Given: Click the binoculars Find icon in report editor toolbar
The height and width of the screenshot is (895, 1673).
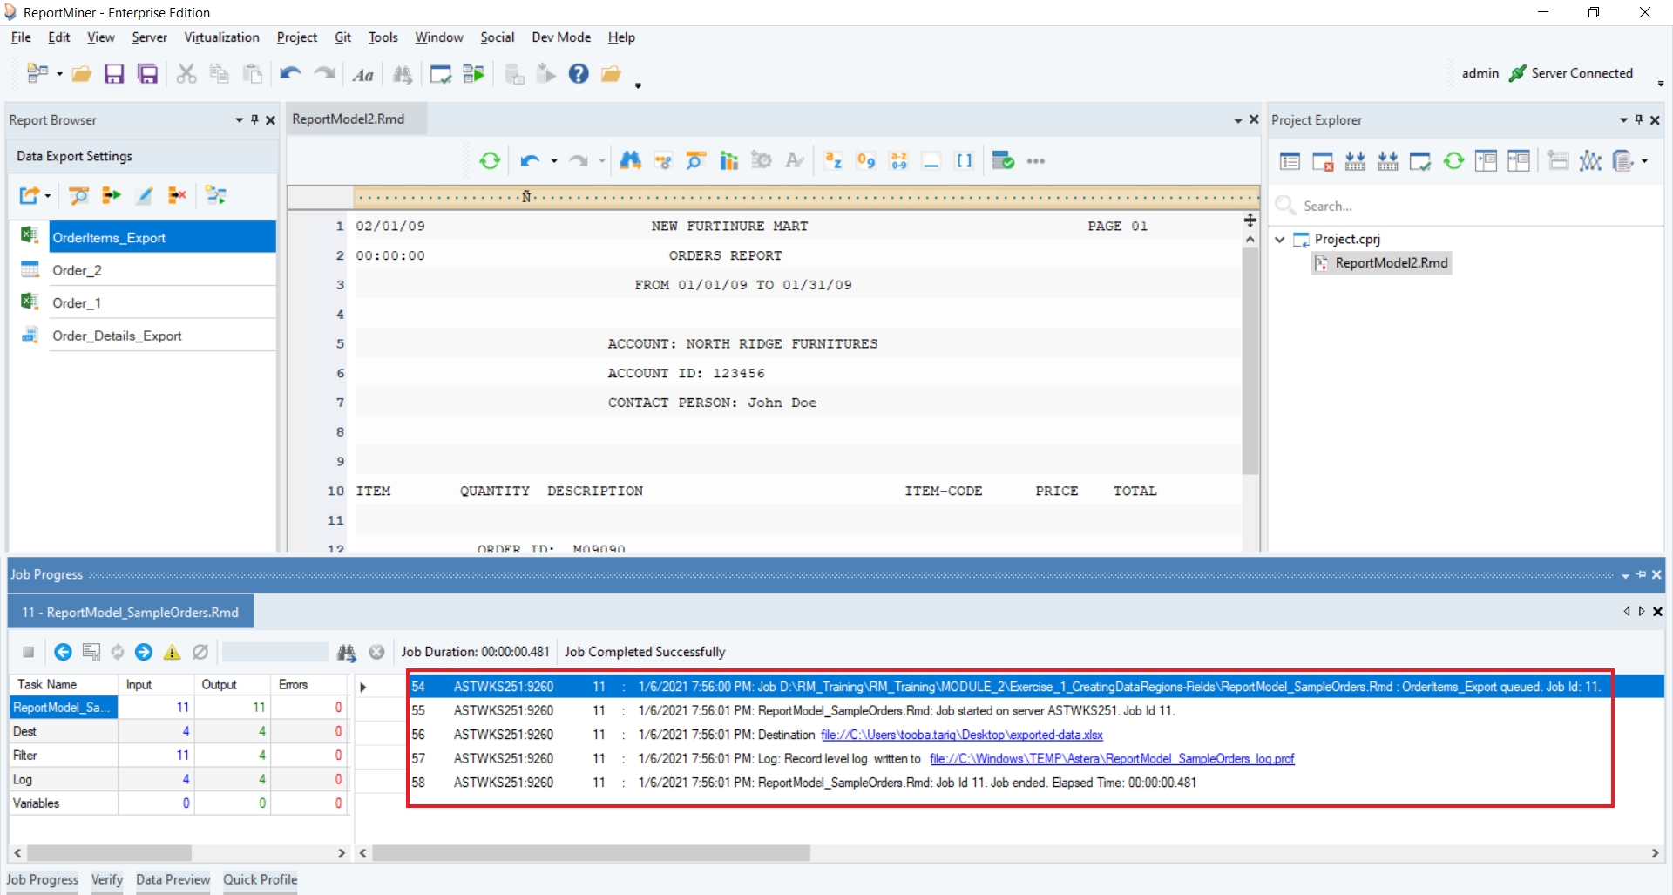Looking at the screenshot, I should pyautogui.click(x=630, y=161).
